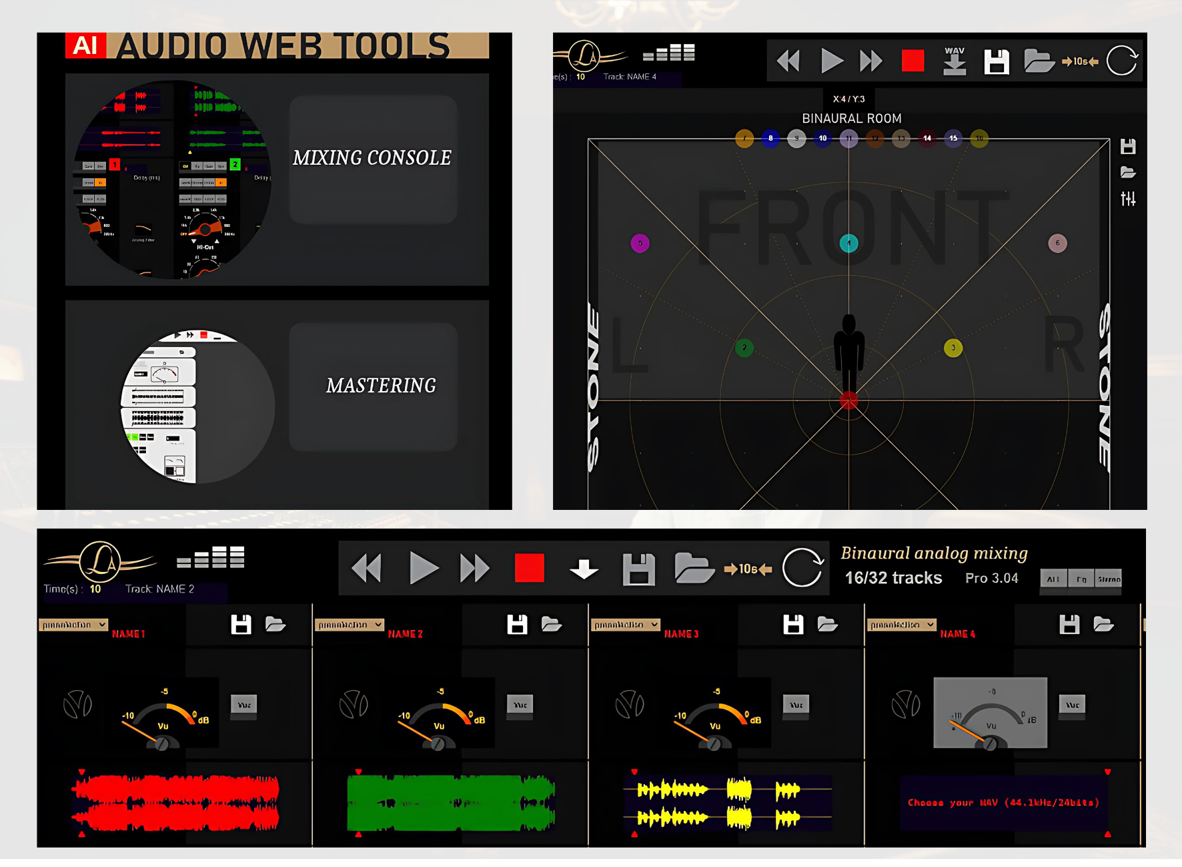The image size is (1182, 867).
Task: Toggle the Vu button on track NAME 2
Action: point(520,705)
